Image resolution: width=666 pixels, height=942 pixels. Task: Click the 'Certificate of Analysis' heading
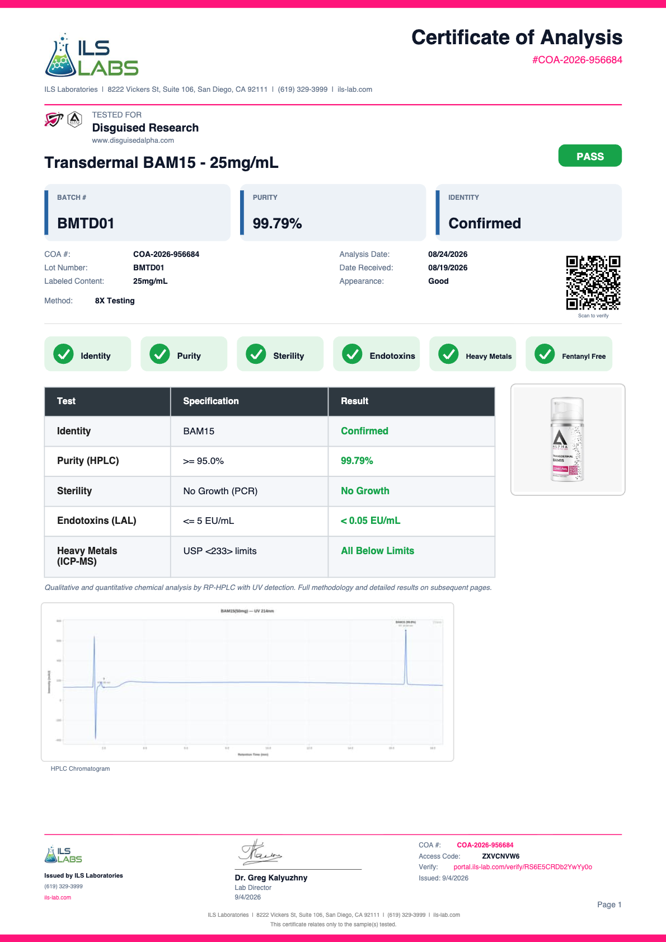(517, 38)
